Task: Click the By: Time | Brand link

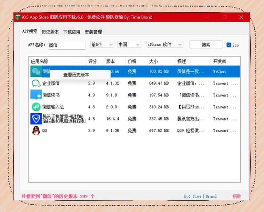Action: pos(200,196)
